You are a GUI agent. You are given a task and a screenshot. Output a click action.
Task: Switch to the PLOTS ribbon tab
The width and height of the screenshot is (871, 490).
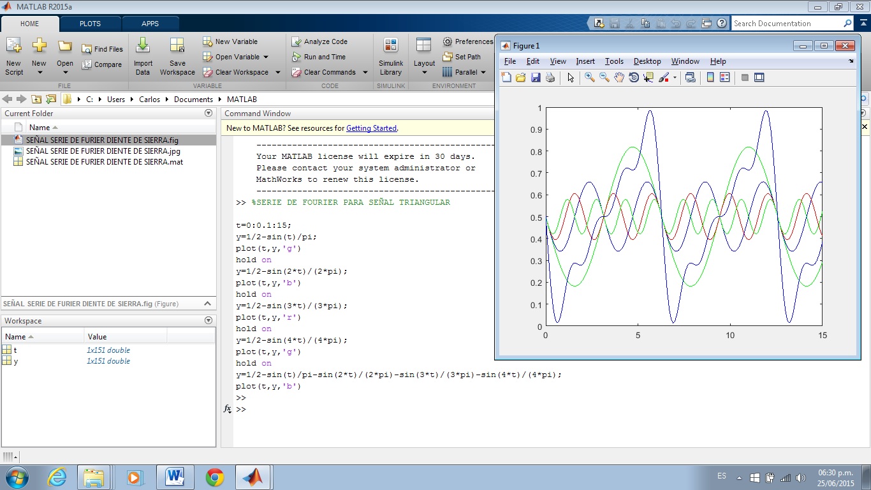[x=90, y=23]
